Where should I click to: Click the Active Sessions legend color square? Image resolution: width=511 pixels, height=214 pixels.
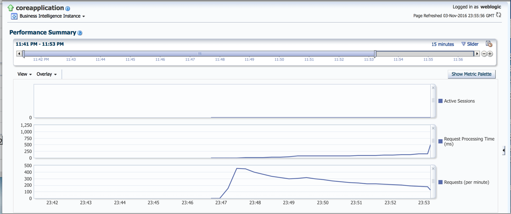[440, 101]
